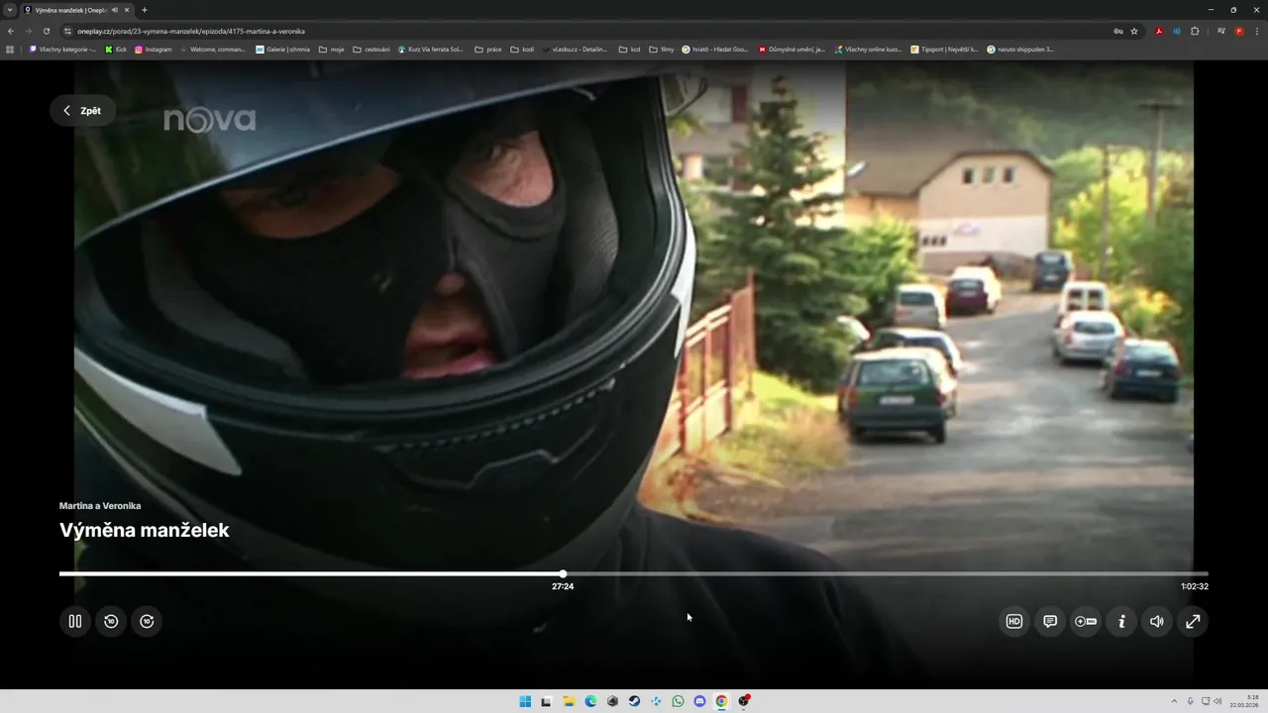Open the Extensions puzzle menu

[x=1195, y=31]
